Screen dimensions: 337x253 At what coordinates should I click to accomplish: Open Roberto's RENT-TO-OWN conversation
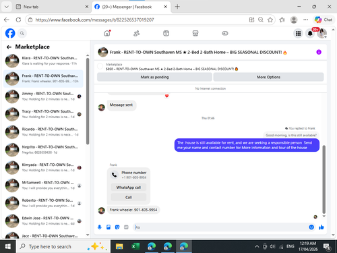(x=43, y=203)
